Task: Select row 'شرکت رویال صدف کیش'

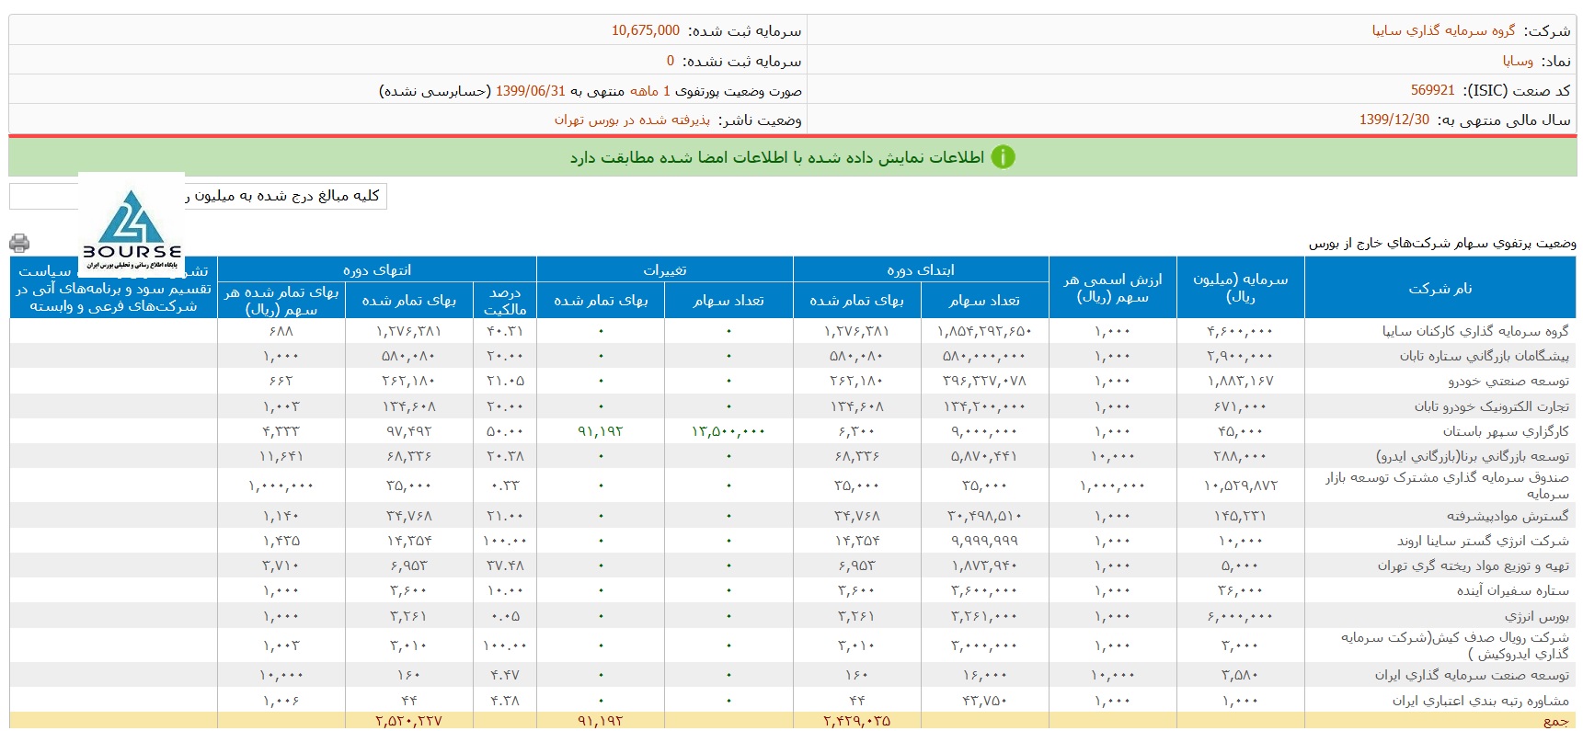Action: tap(793, 645)
